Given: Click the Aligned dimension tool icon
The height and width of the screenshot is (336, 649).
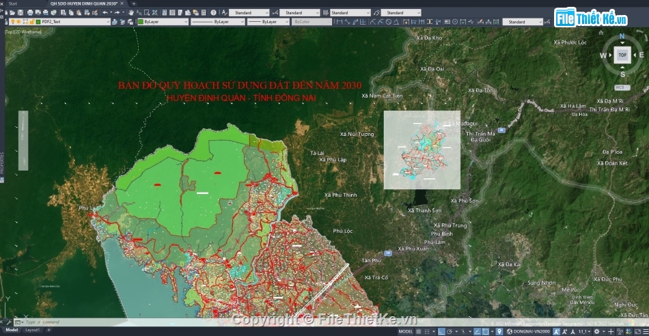Looking at the screenshot, I should point(347,22).
